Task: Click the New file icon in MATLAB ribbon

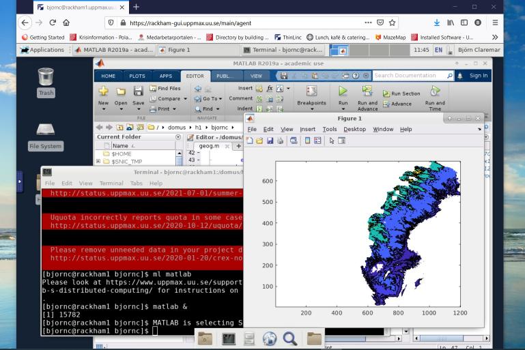Action: point(104,91)
